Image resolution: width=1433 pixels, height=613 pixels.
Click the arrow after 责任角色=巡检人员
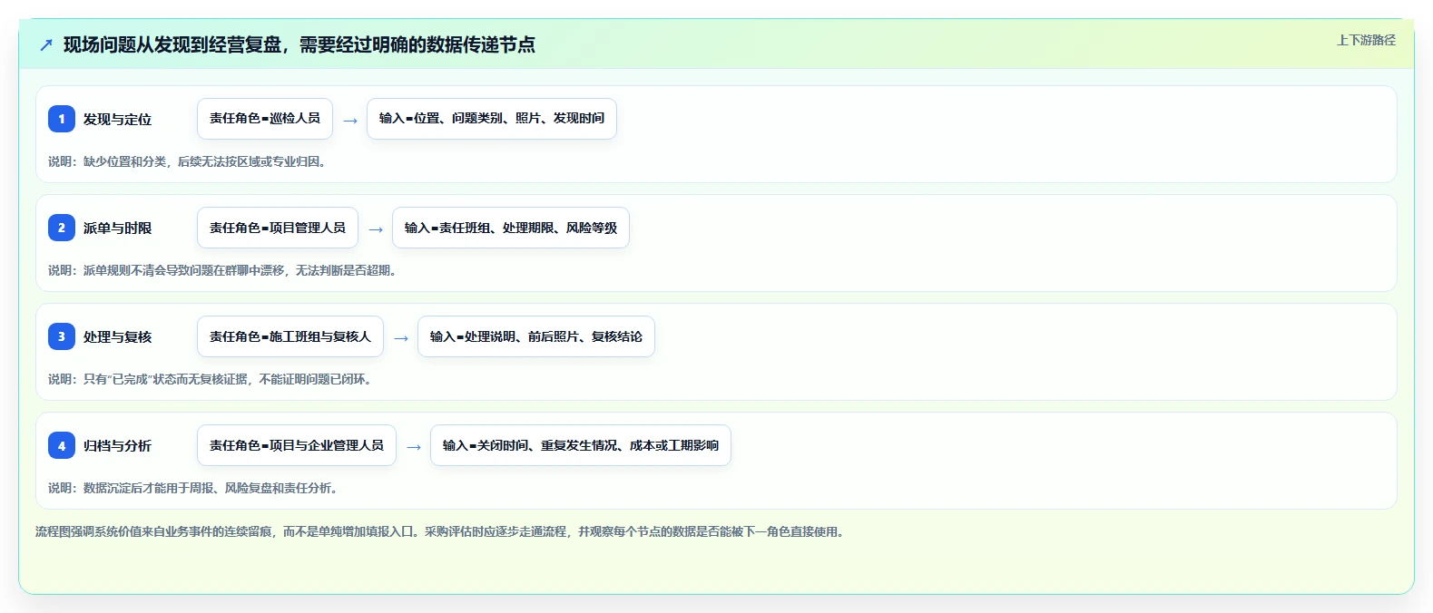(350, 120)
